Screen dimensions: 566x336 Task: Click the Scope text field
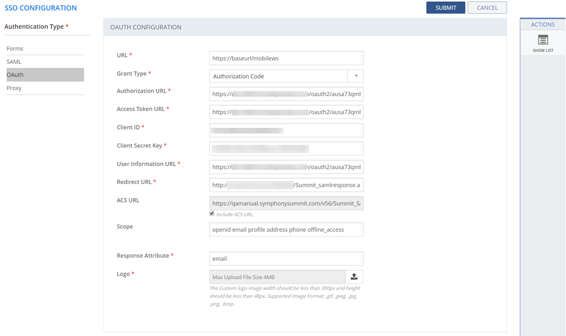(286, 230)
